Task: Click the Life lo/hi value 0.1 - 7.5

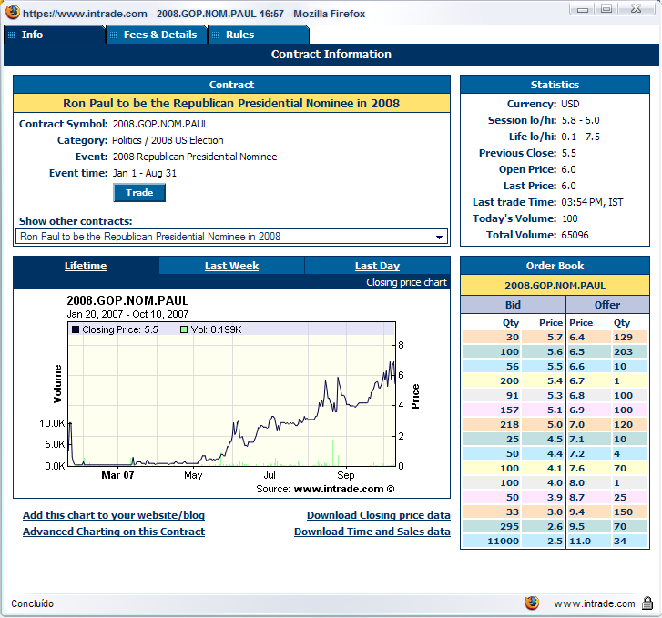Action: 581,137
